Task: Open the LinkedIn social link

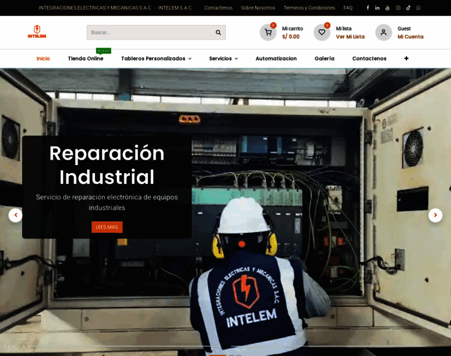Action: point(377,8)
